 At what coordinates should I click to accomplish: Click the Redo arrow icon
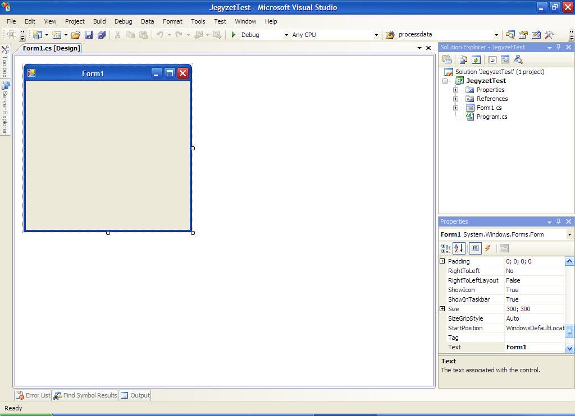179,35
